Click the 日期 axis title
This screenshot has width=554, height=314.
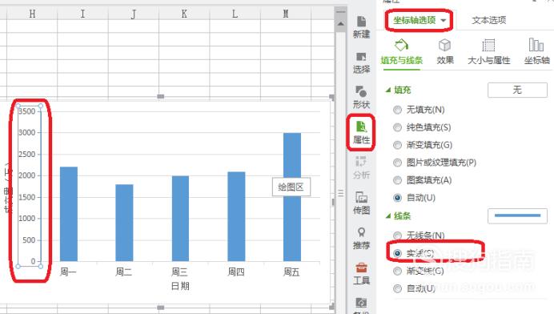click(180, 286)
